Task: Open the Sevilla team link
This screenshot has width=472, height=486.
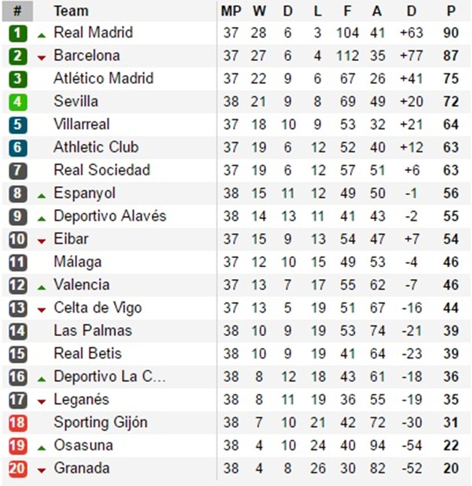Action: [x=76, y=101]
